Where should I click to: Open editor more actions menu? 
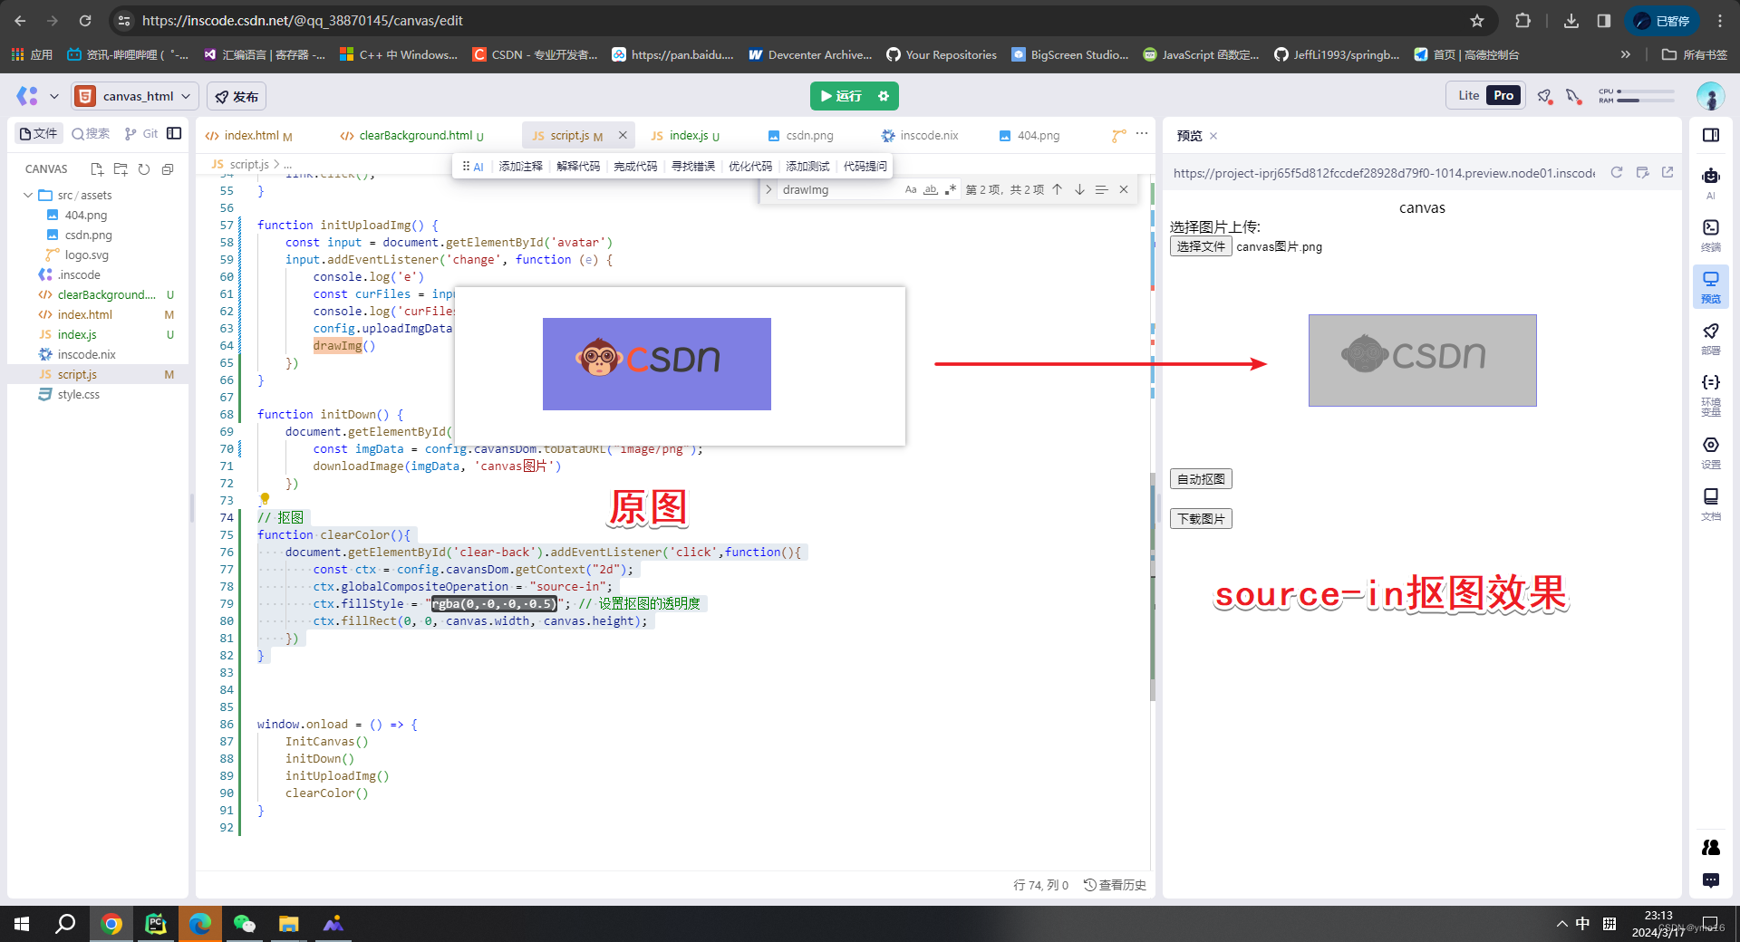click(1142, 134)
